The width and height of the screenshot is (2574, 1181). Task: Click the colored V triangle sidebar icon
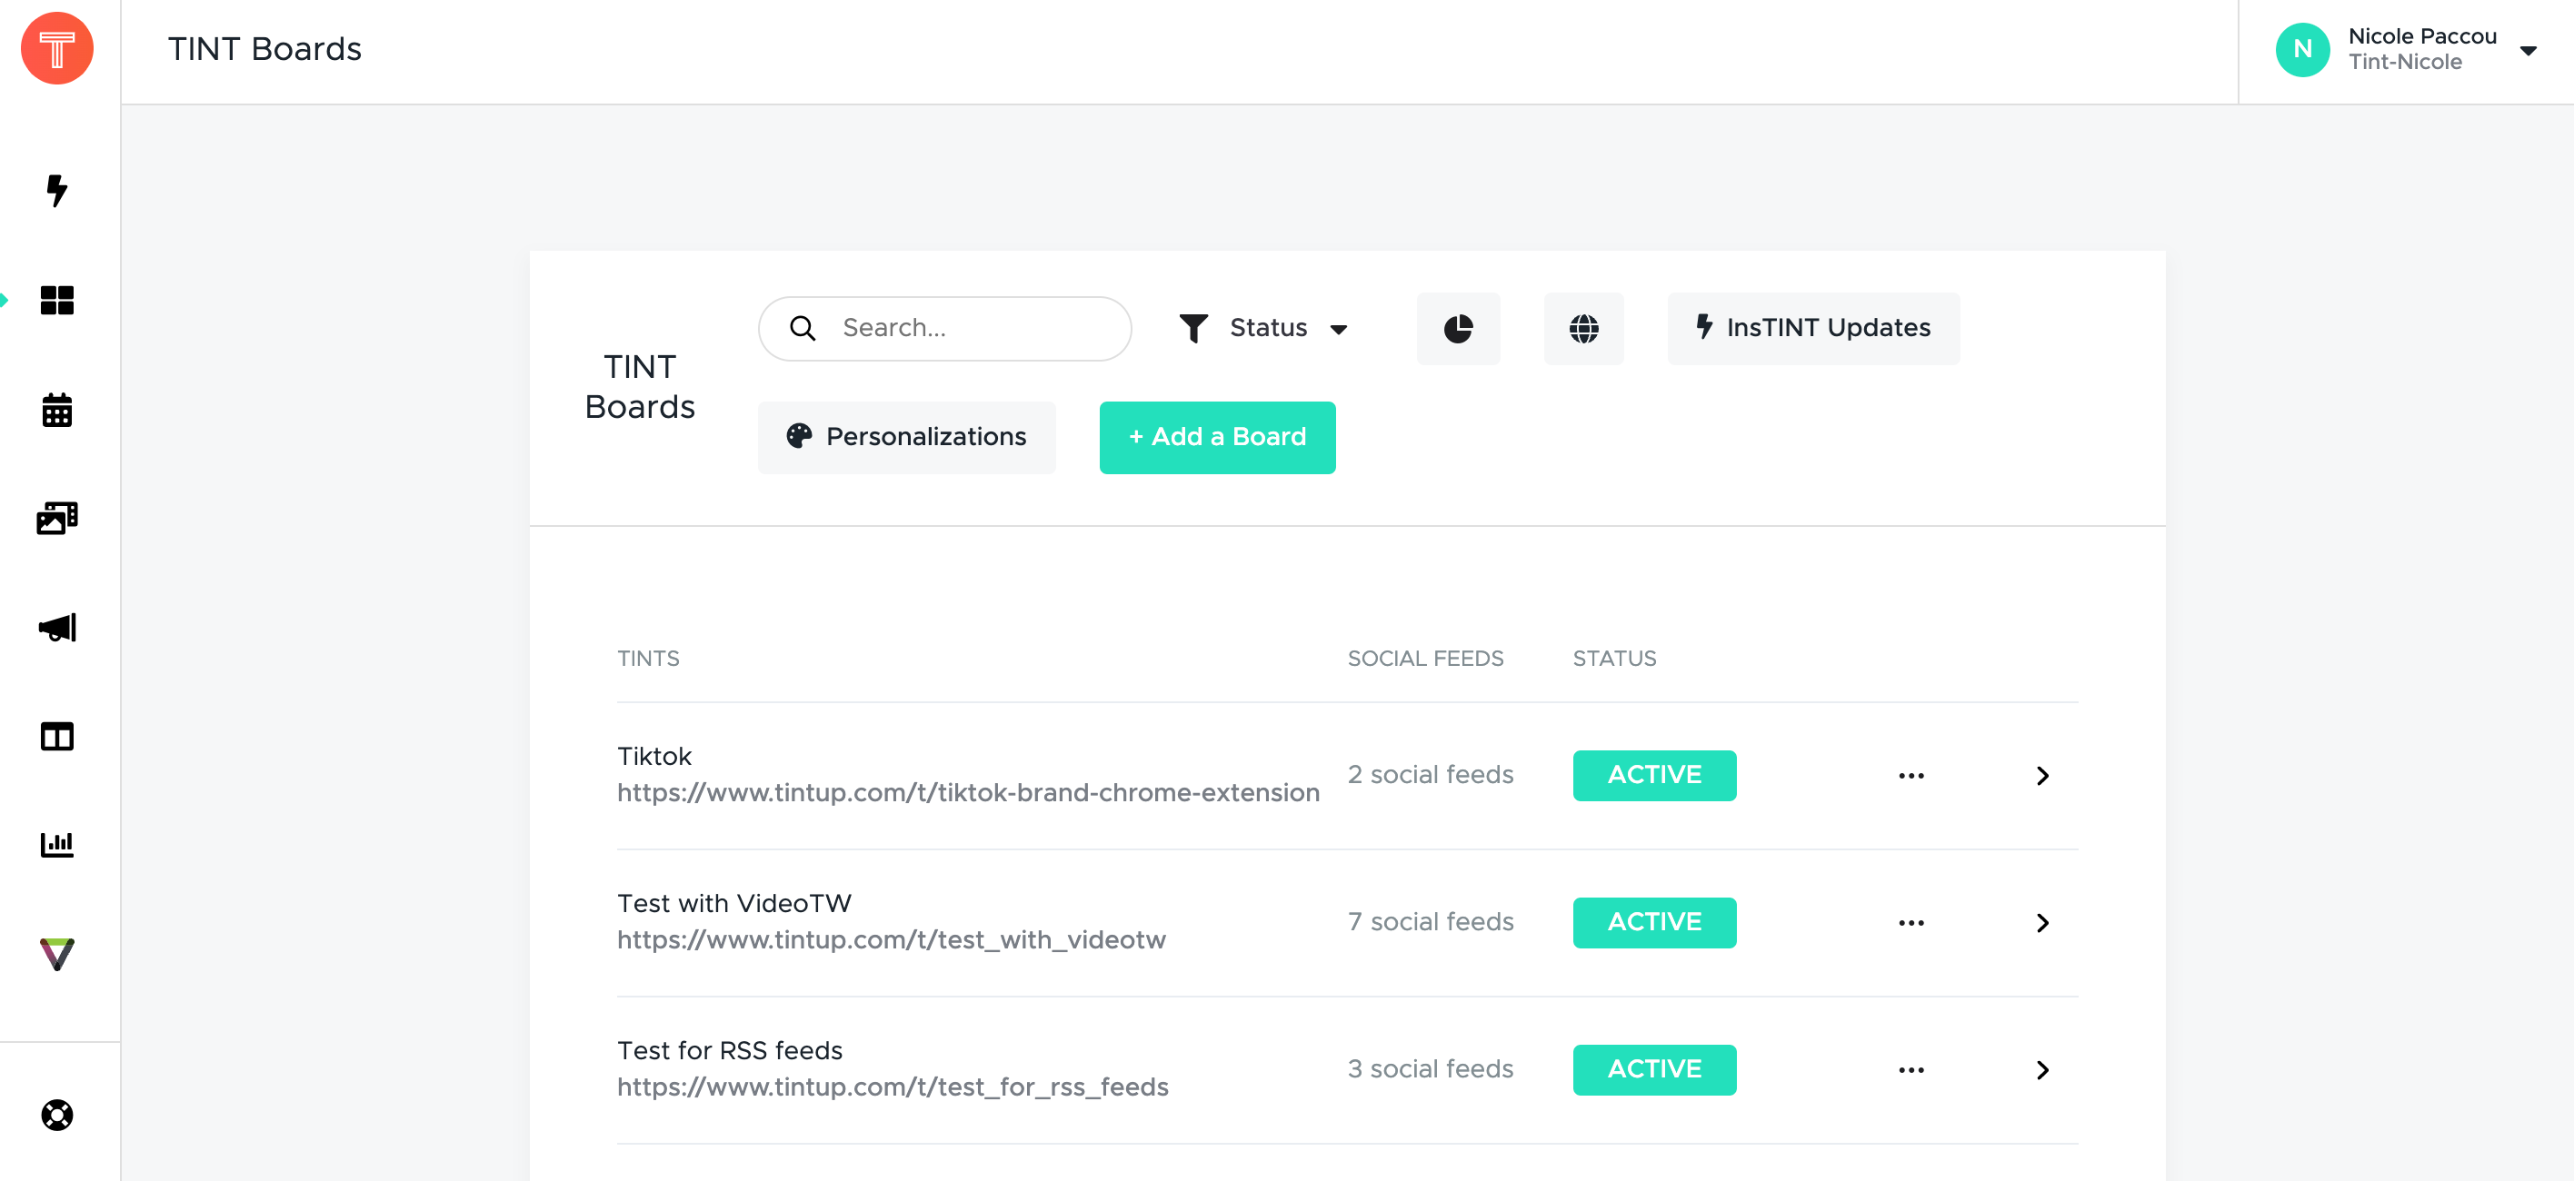57,954
